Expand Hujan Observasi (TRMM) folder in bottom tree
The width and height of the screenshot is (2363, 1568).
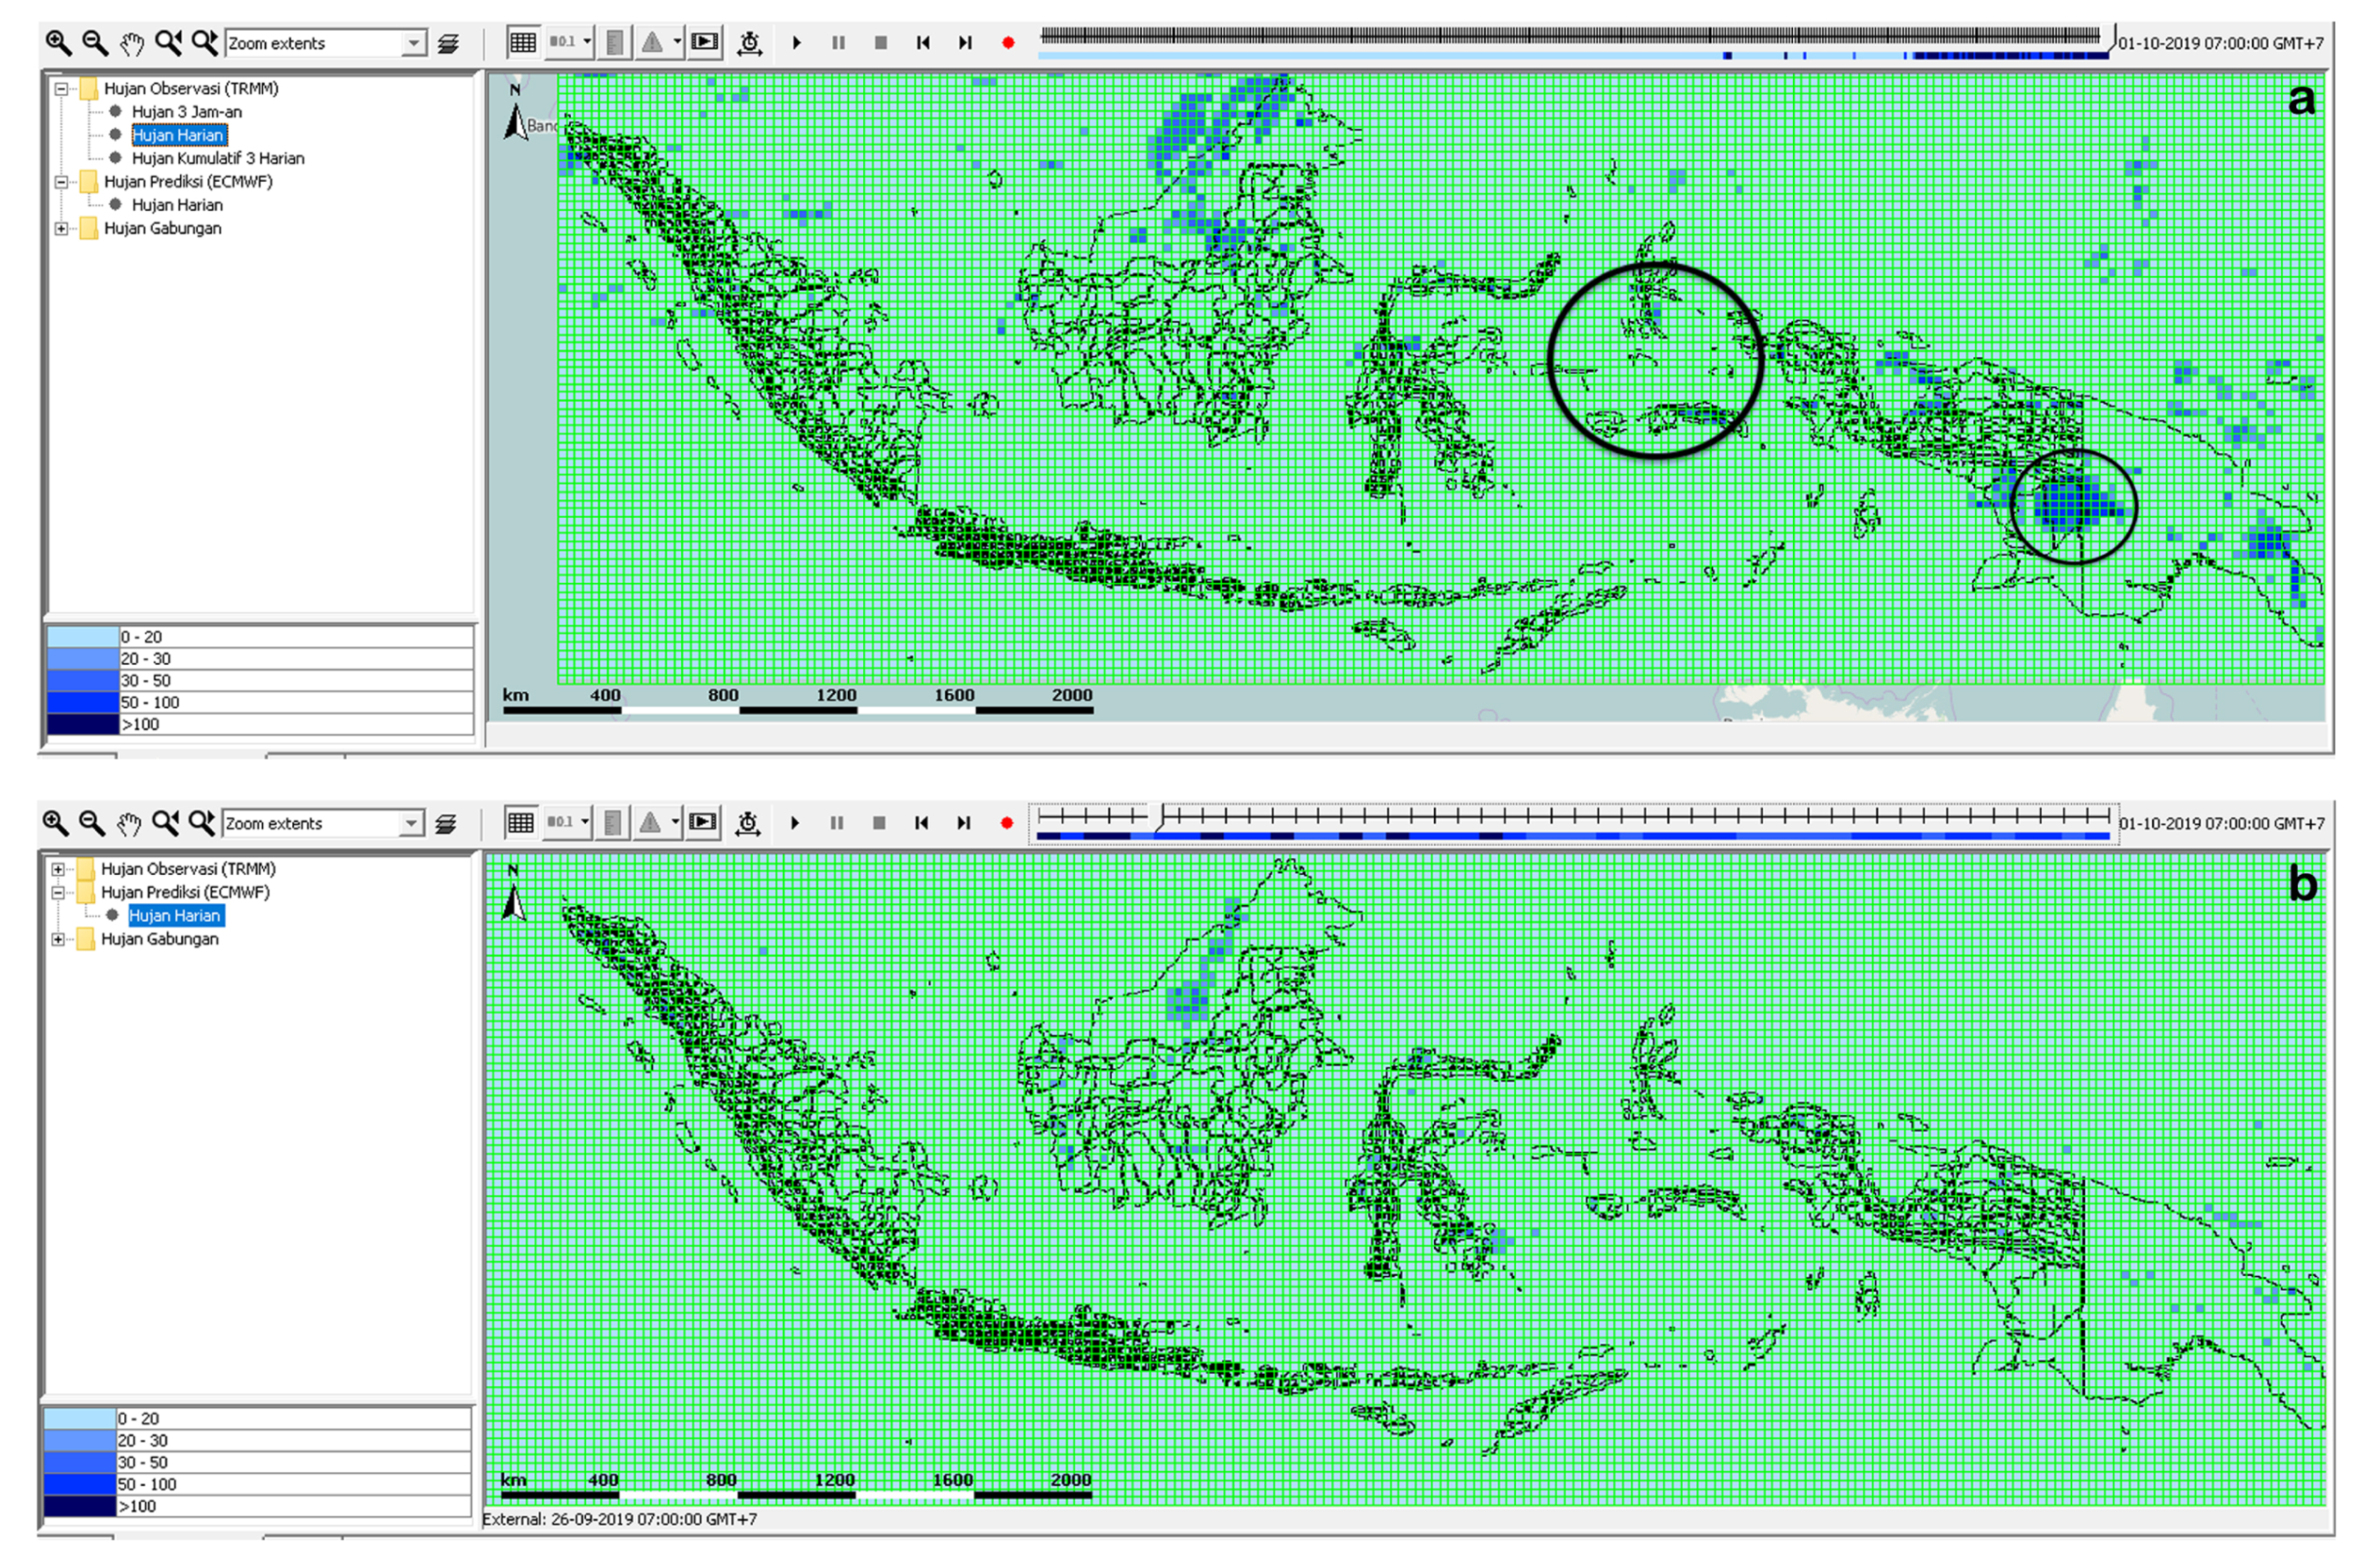(58, 869)
